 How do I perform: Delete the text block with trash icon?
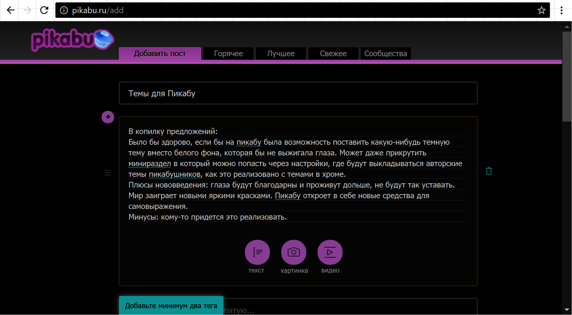coord(489,171)
